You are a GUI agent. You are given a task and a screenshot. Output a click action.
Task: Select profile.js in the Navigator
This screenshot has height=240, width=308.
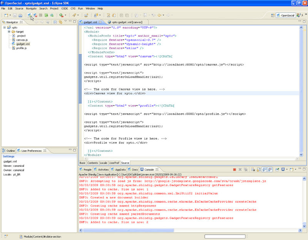(22, 48)
